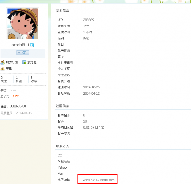Click the 会员头衔 value 上士

point(86,26)
